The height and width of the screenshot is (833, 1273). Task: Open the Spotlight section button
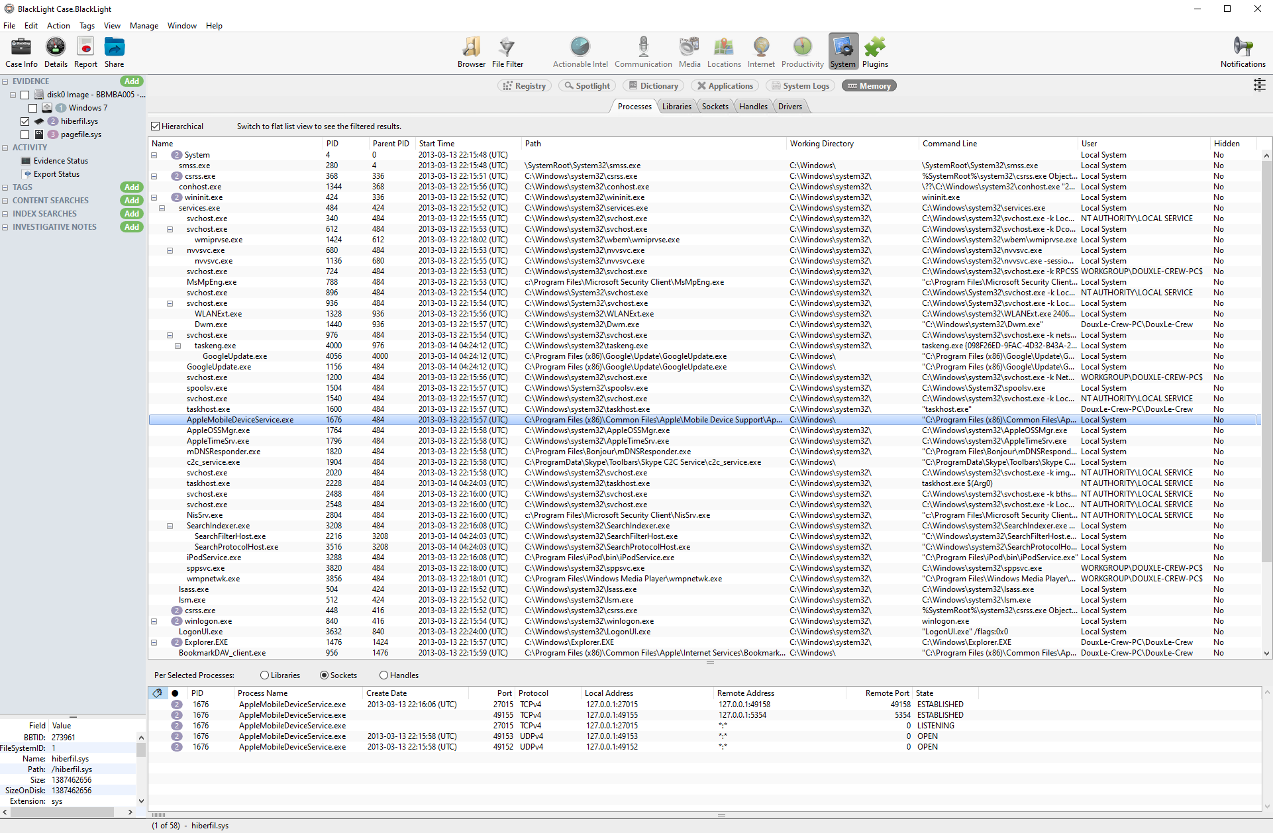pyautogui.click(x=587, y=86)
